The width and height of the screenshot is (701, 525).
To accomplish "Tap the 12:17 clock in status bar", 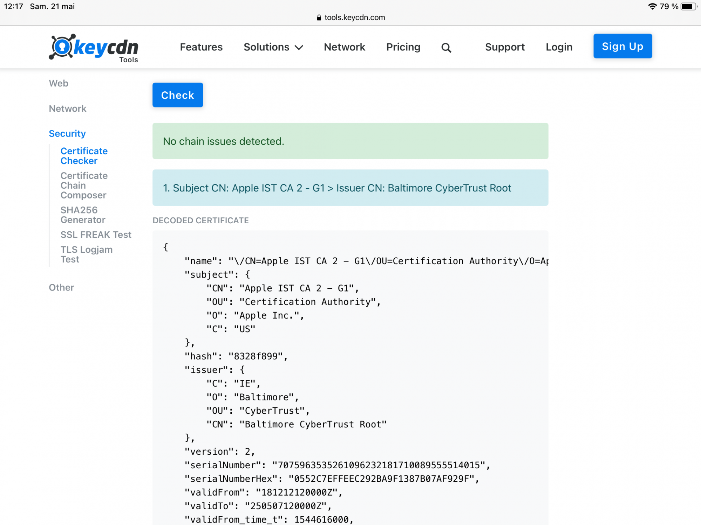I will pos(13,6).
